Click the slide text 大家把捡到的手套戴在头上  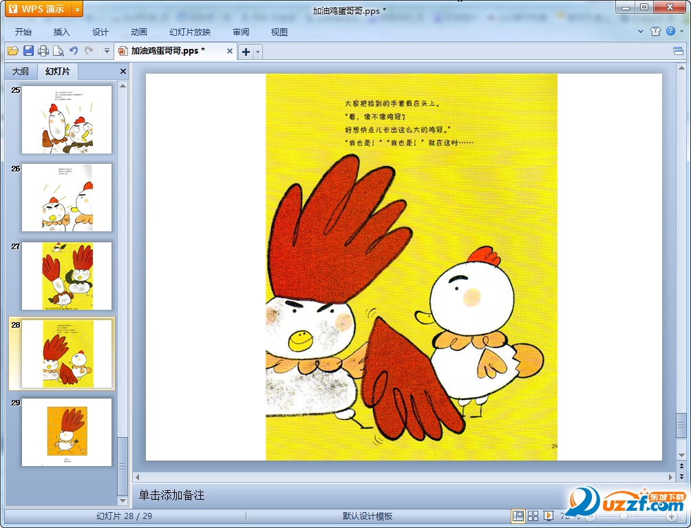pyautogui.click(x=392, y=103)
